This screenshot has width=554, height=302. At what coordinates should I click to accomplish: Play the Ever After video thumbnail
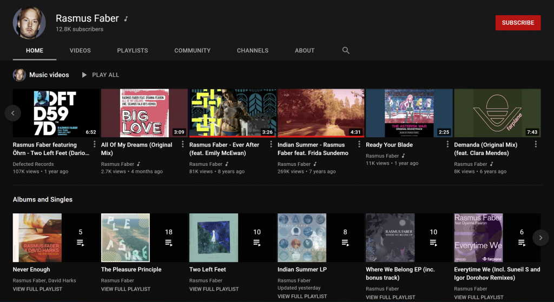tap(233, 113)
